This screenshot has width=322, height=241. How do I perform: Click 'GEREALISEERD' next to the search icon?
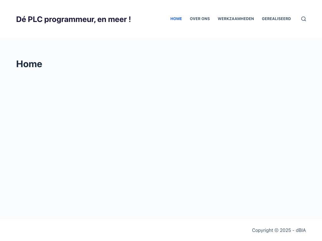click(276, 19)
